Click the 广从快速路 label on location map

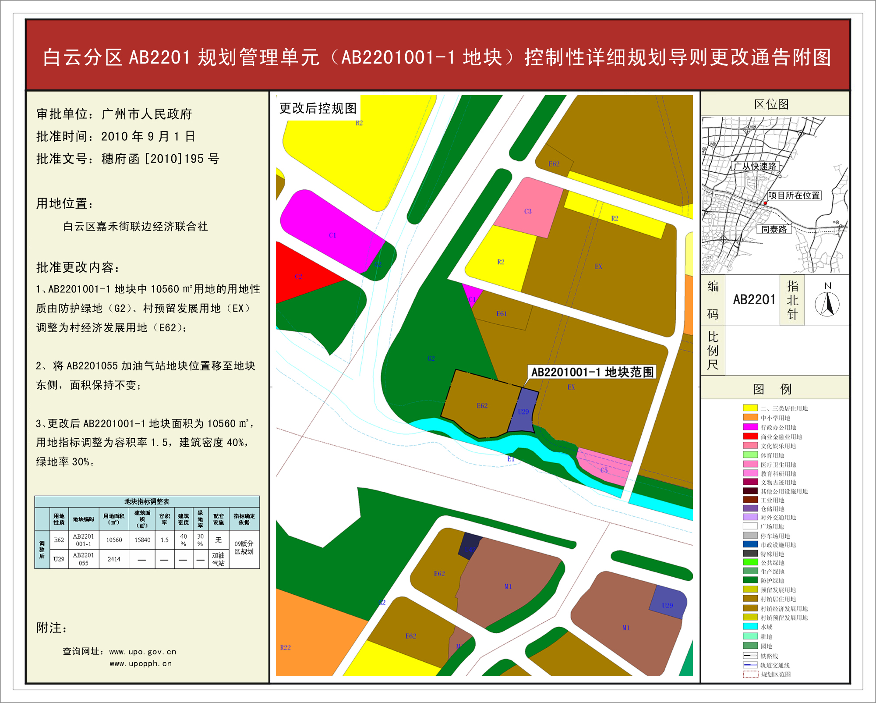pyautogui.click(x=755, y=166)
